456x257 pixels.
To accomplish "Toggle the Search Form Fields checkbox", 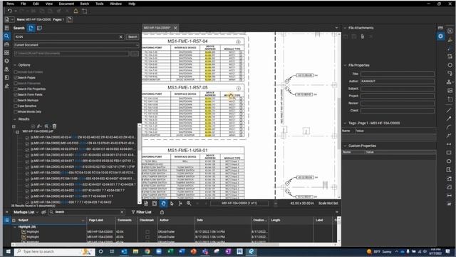I will (x=16, y=94).
